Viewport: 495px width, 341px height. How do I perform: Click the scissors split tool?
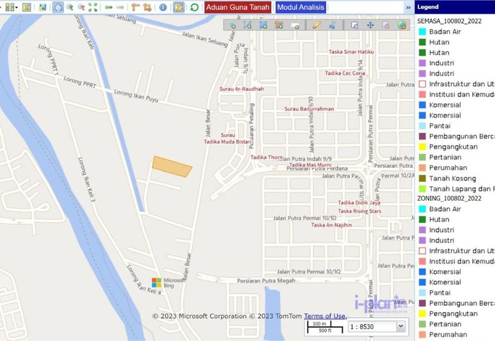[x=332, y=25]
